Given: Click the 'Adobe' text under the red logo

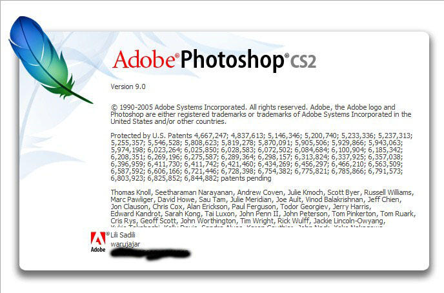Looking at the screenshot, I should 98,249.
